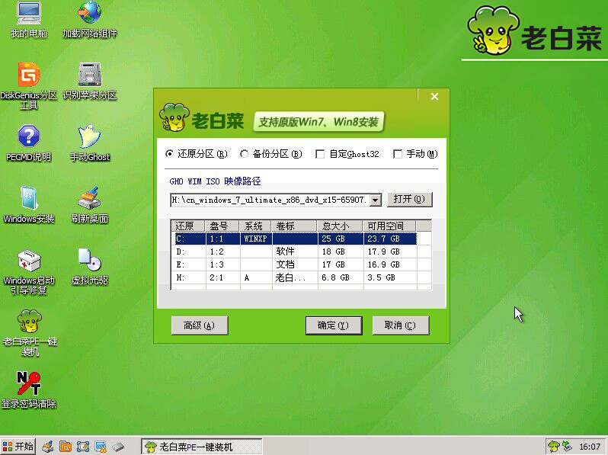Click 取消(C) button

(x=401, y=325)
